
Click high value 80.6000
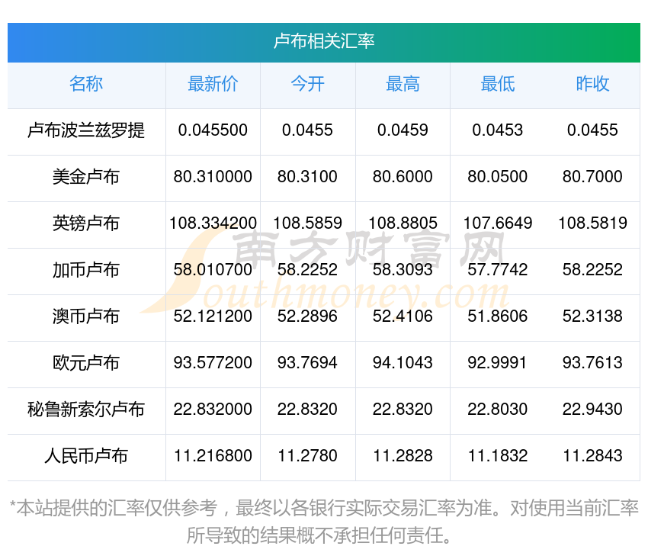pyautogui.click(x=403, y=177)
